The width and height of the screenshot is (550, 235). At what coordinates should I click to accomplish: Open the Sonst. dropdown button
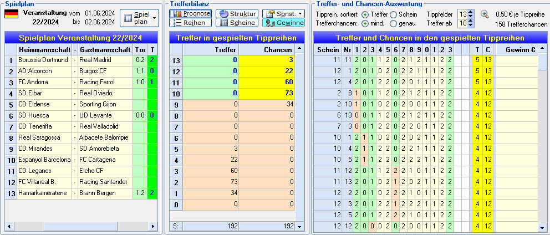pyautogui.click(x=283, y=14)
